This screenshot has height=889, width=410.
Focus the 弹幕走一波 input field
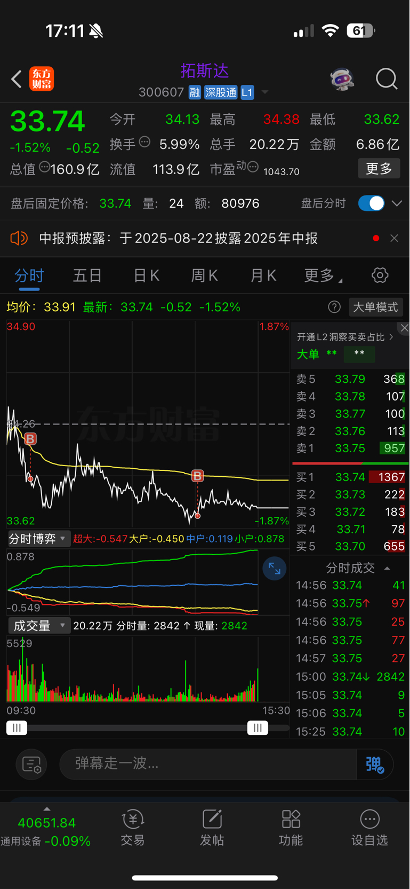coord(208,764)
